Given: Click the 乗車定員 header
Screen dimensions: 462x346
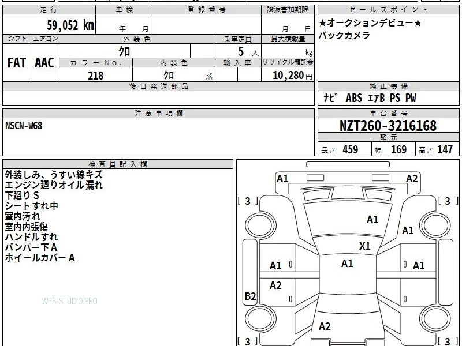Looking at the screenshot, I should (x=238, y=39).
